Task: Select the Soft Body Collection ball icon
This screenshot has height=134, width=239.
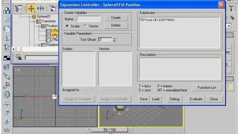Action: tap(7, 29)
